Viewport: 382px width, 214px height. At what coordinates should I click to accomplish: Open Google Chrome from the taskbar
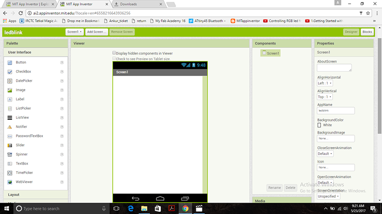pos(185,208)
